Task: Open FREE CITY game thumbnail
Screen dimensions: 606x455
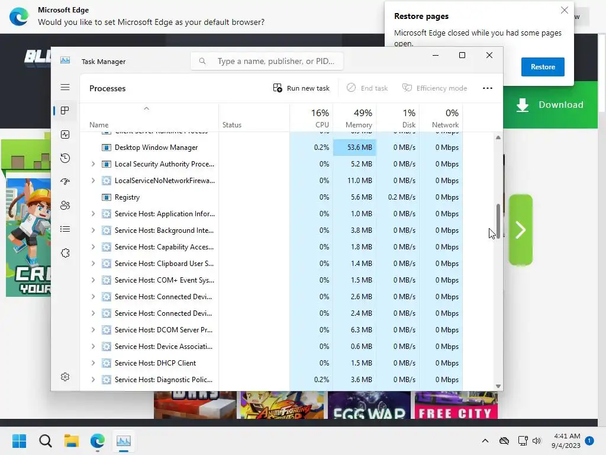Action: coord(456,405)
